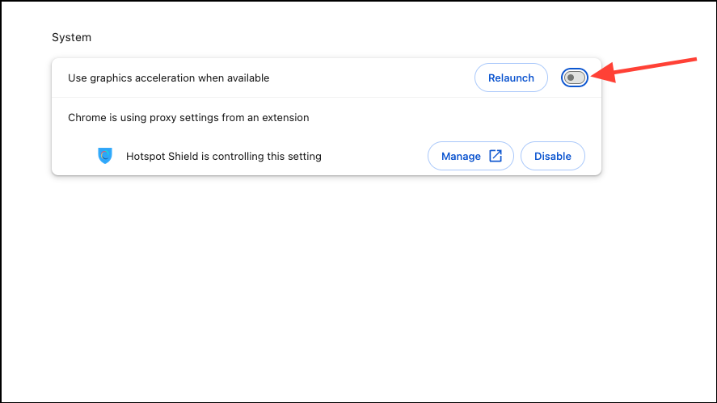Image resolution: width=717 pixels, height=403 pixels.
Task: Click the 'Chrome is using proxy settings' row
Action: (188, 117)
